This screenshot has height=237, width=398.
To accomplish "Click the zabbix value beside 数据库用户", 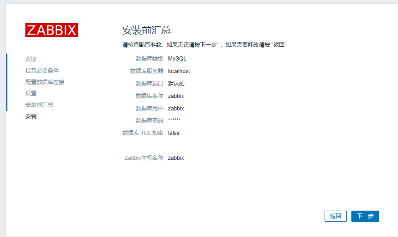I will tap(176, 109).
